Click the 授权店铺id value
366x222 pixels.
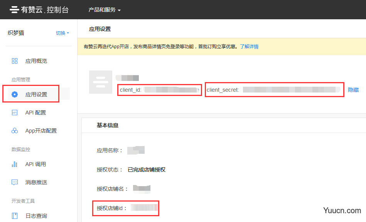tap(144, 208)
